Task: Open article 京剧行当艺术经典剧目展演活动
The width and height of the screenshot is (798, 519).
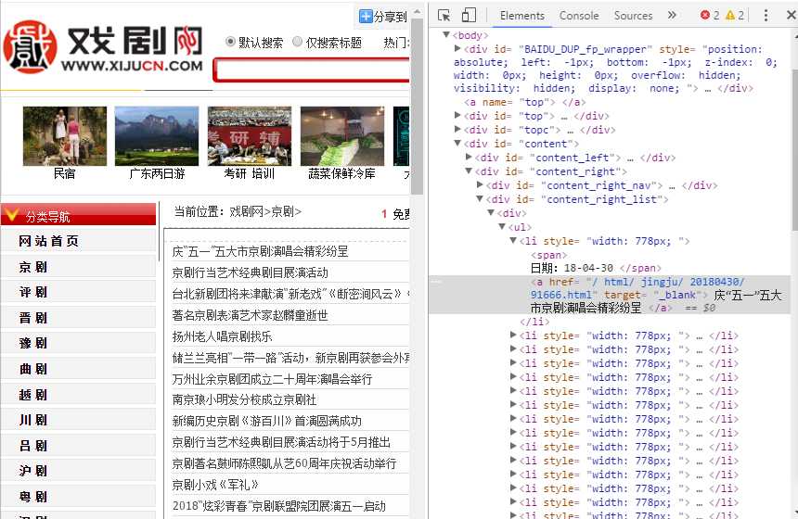Action: pos(250,272)
